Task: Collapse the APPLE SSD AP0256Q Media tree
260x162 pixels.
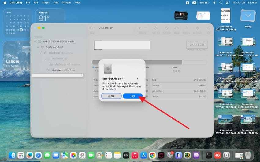Action: (x=35, y=41)
